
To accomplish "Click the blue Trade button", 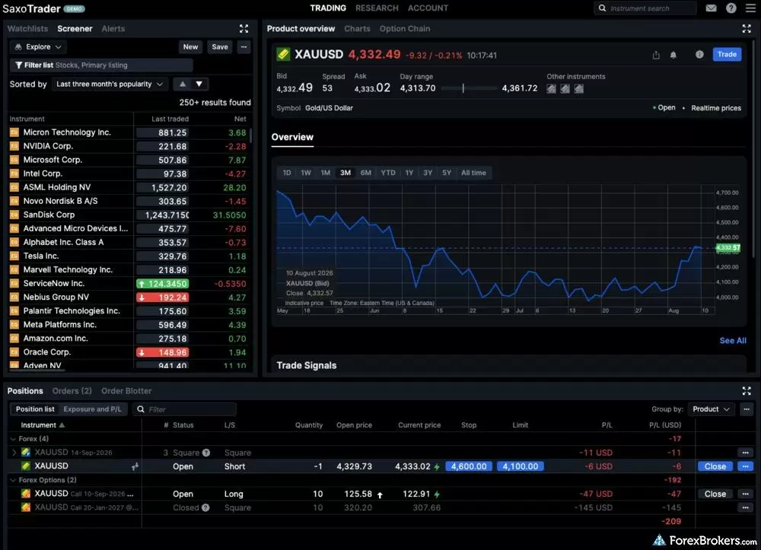I will [727, 54].
